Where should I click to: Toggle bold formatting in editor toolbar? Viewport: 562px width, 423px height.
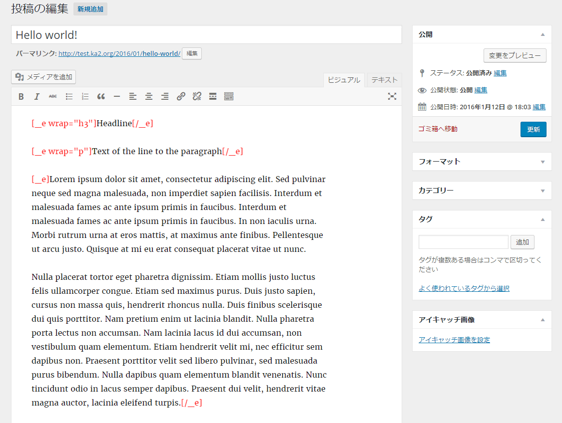21,97
